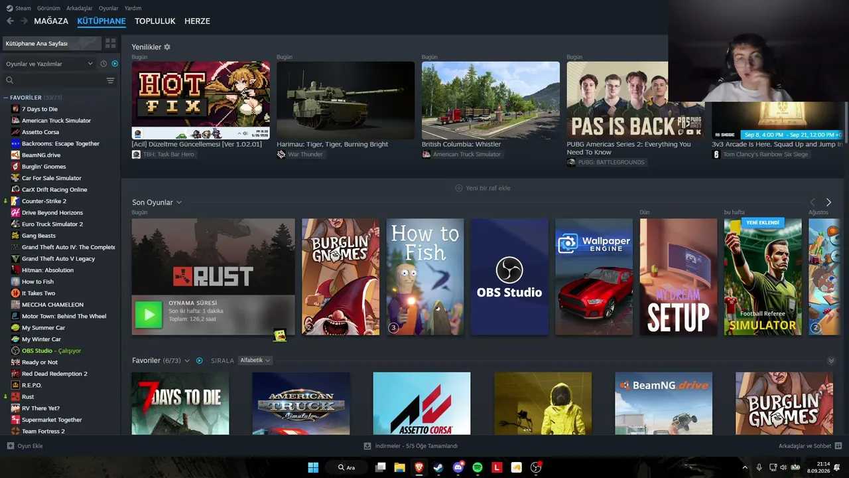
Task: Show next recent games with right arrow
Action: [828, 202]
